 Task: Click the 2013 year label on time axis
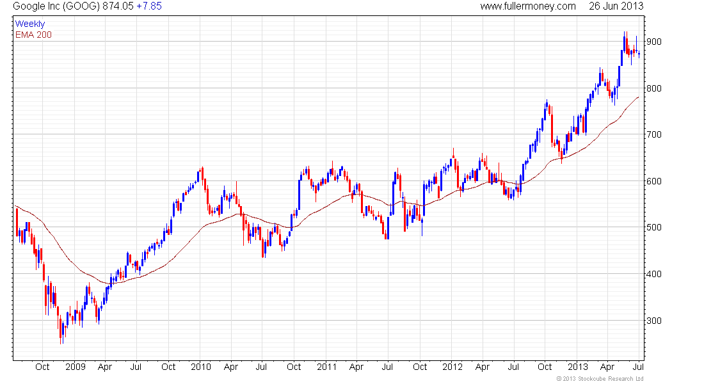(578, 367)
